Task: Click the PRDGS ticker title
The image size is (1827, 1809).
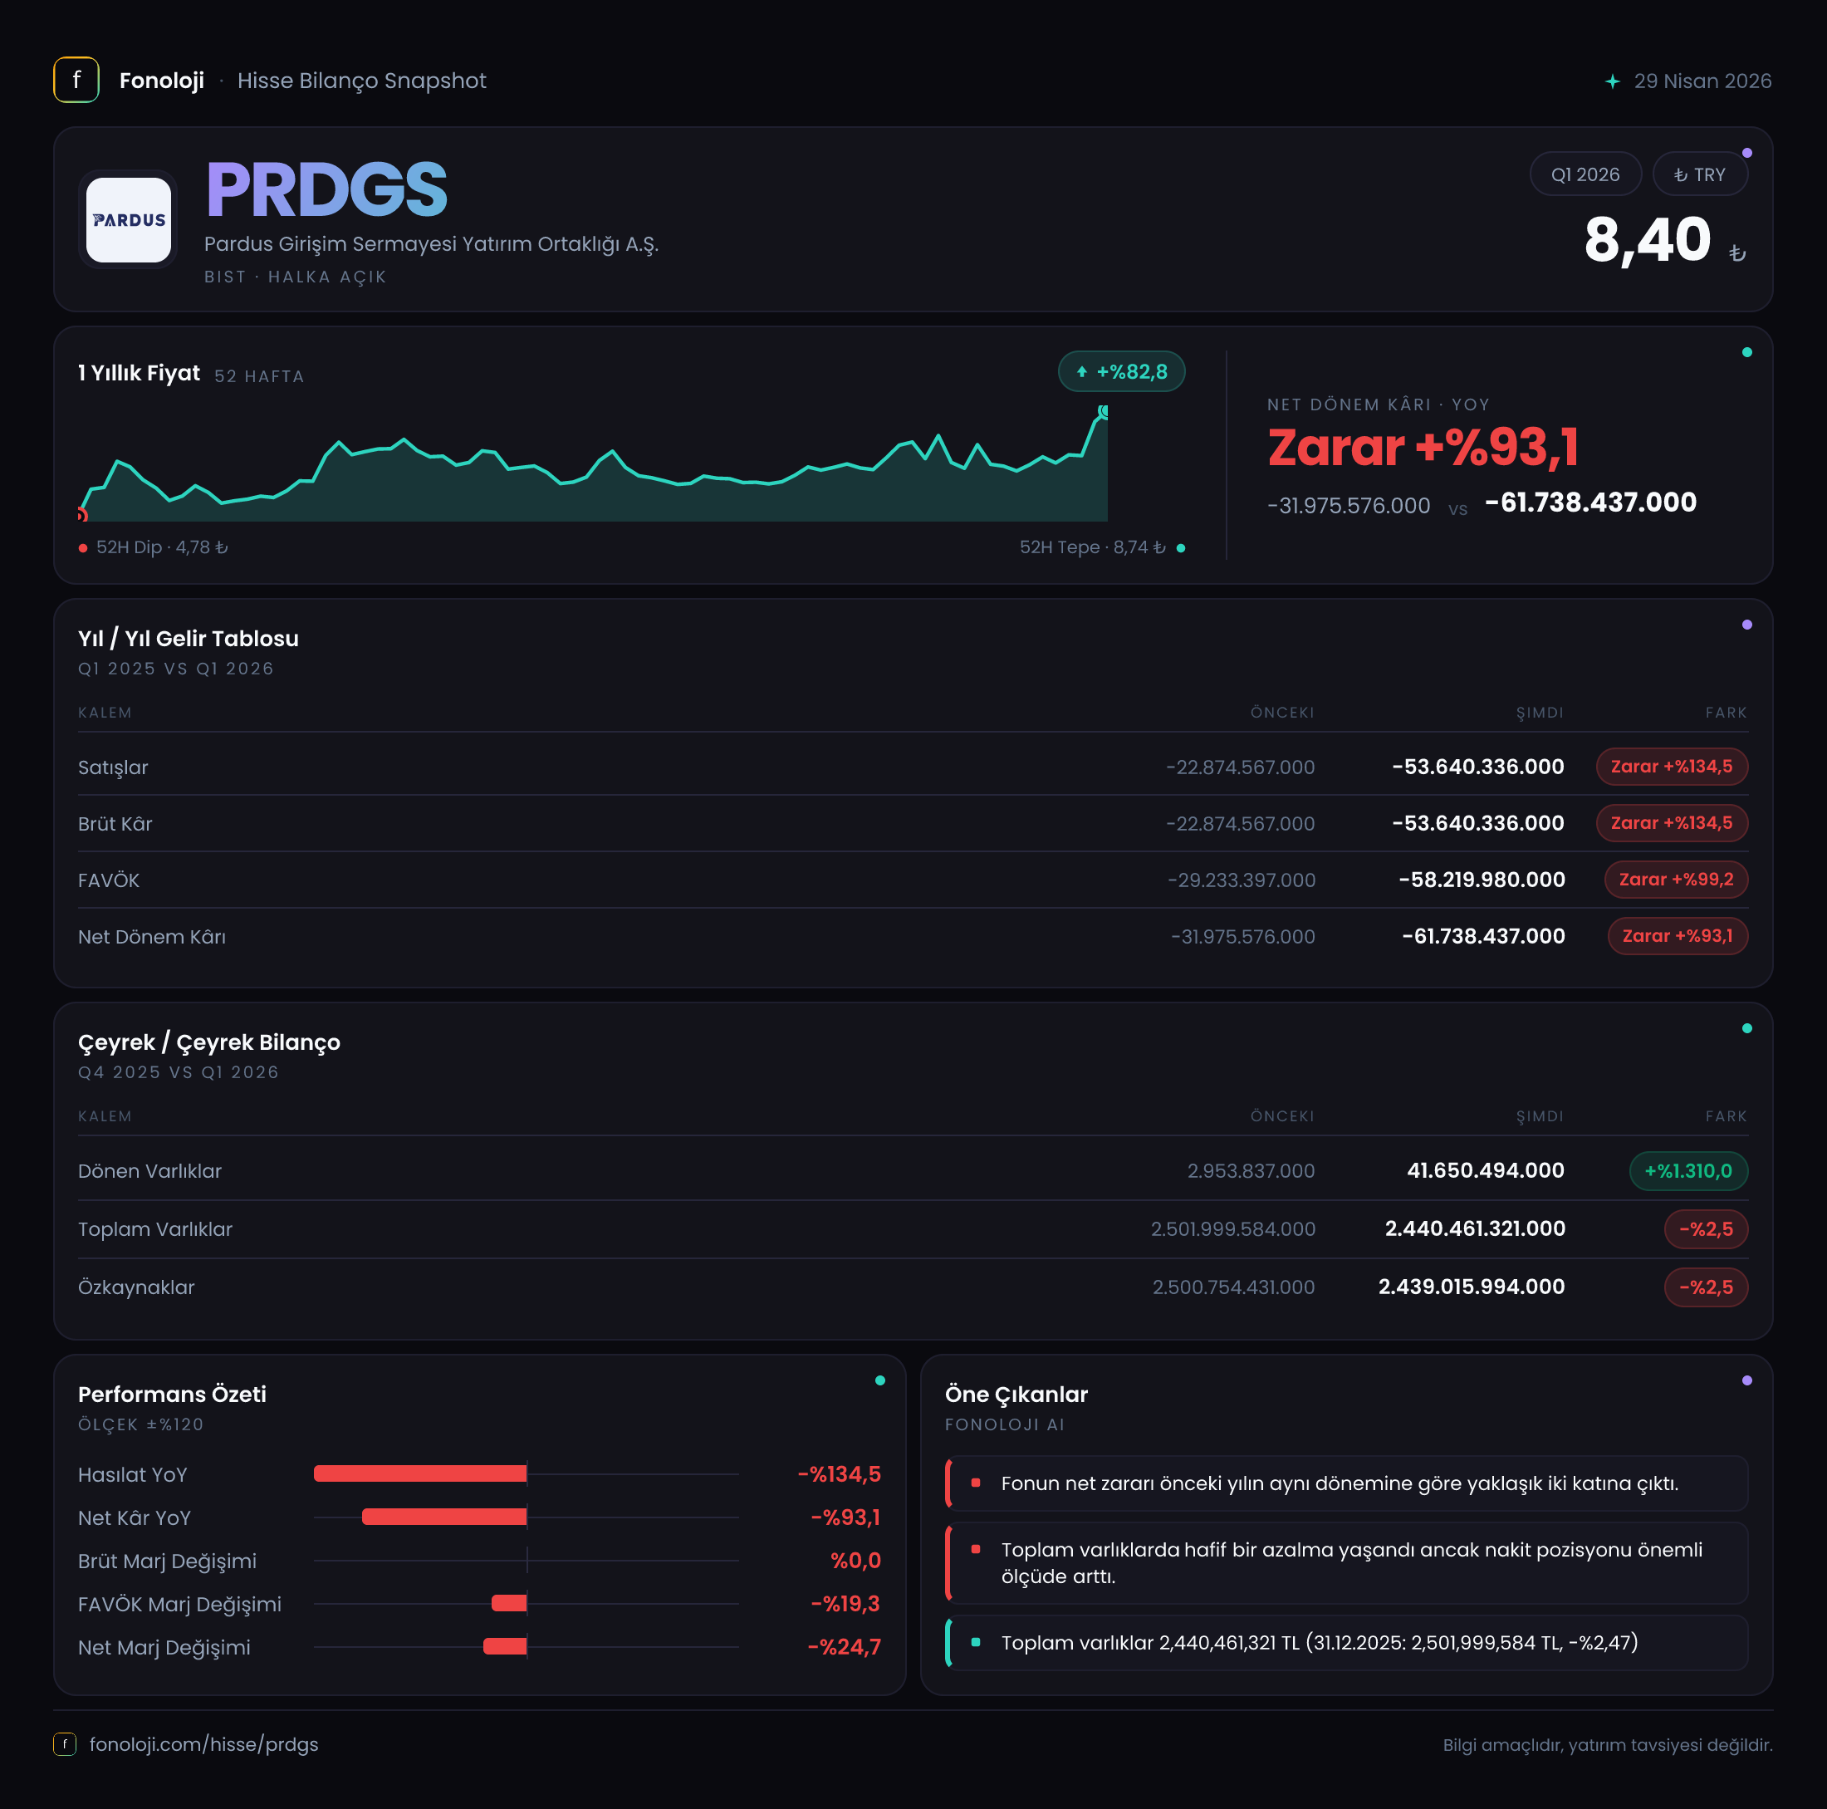Action: [x=326, y=189]
